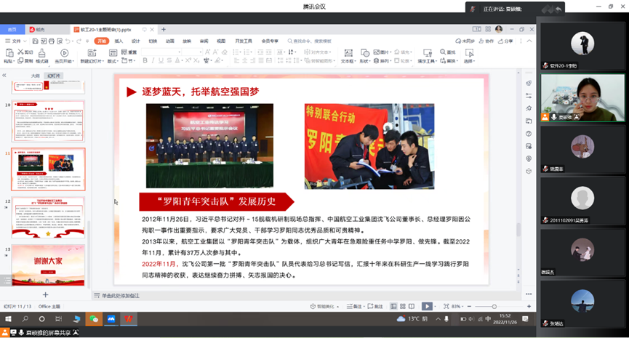629x338 pixels.
Task: Start slideshow with status bar play button
Action: point(427,307)
